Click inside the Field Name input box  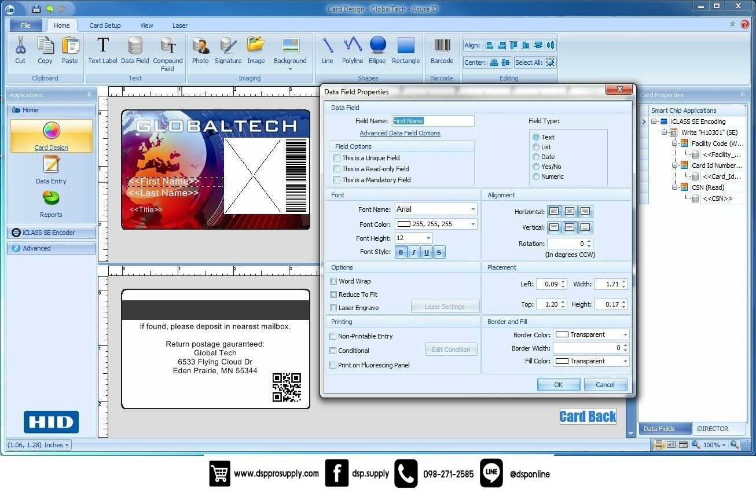(433, 121)
